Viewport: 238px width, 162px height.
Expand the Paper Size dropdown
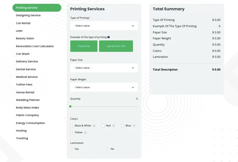point(104,68)
